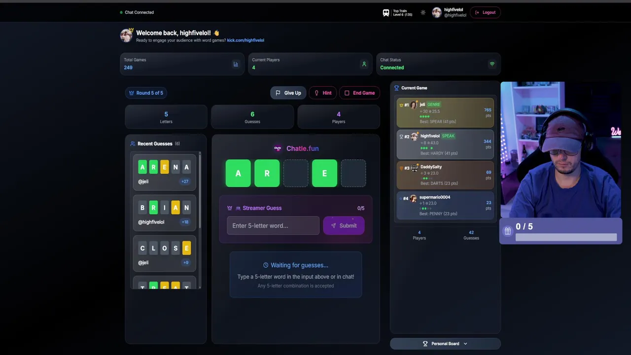
Task: Select jeli's #1 leaderboard row
Action: [445, 113]
